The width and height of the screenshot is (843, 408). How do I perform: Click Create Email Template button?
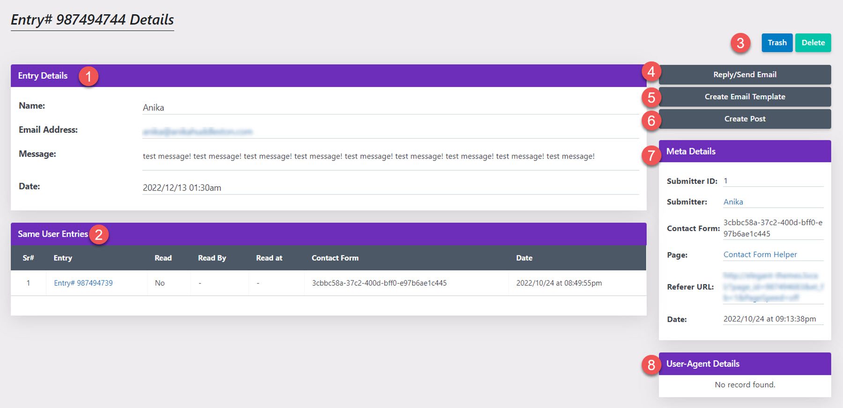[745, 96]
